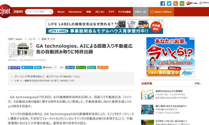Open the News menu item

click(61, 12)
